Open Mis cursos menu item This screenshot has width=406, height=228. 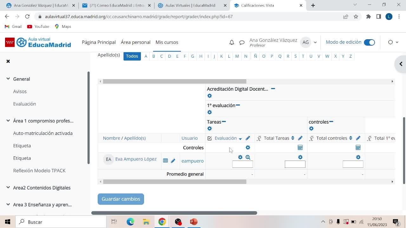click(167, 42)
